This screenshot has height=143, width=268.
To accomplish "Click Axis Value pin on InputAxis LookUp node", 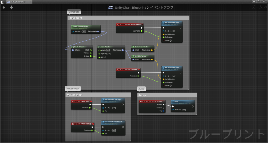I will pos(92,130).
